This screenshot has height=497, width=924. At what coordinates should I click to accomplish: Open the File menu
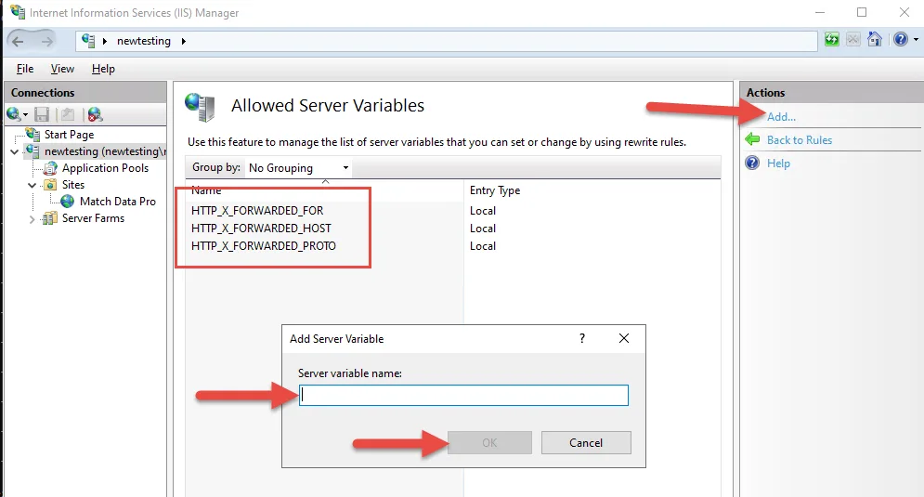click(25, 69)
